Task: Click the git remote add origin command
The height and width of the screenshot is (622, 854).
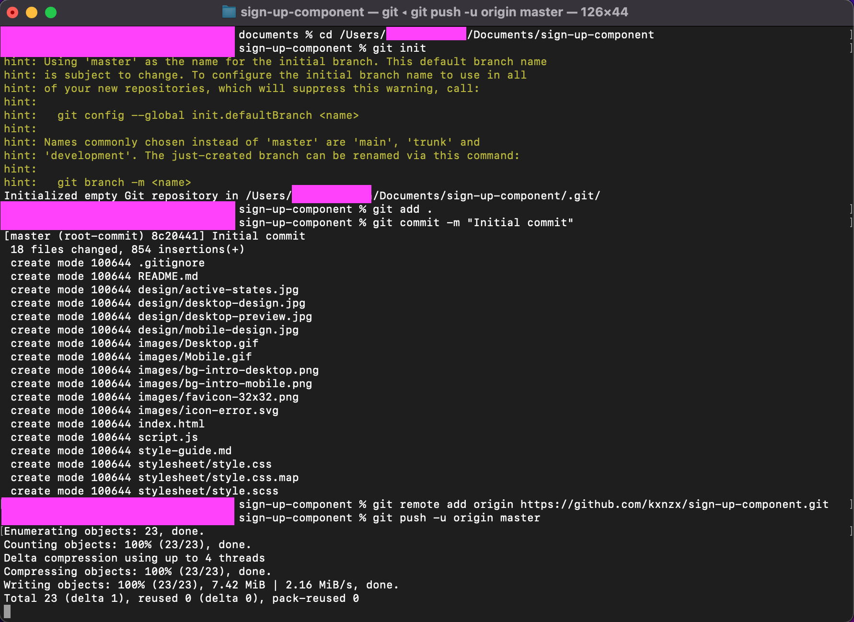Action: 443,504
